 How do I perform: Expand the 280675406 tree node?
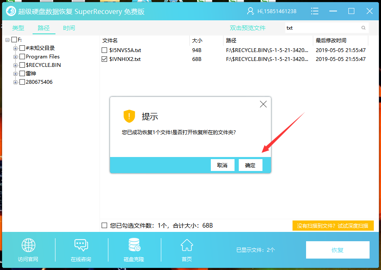15,82
